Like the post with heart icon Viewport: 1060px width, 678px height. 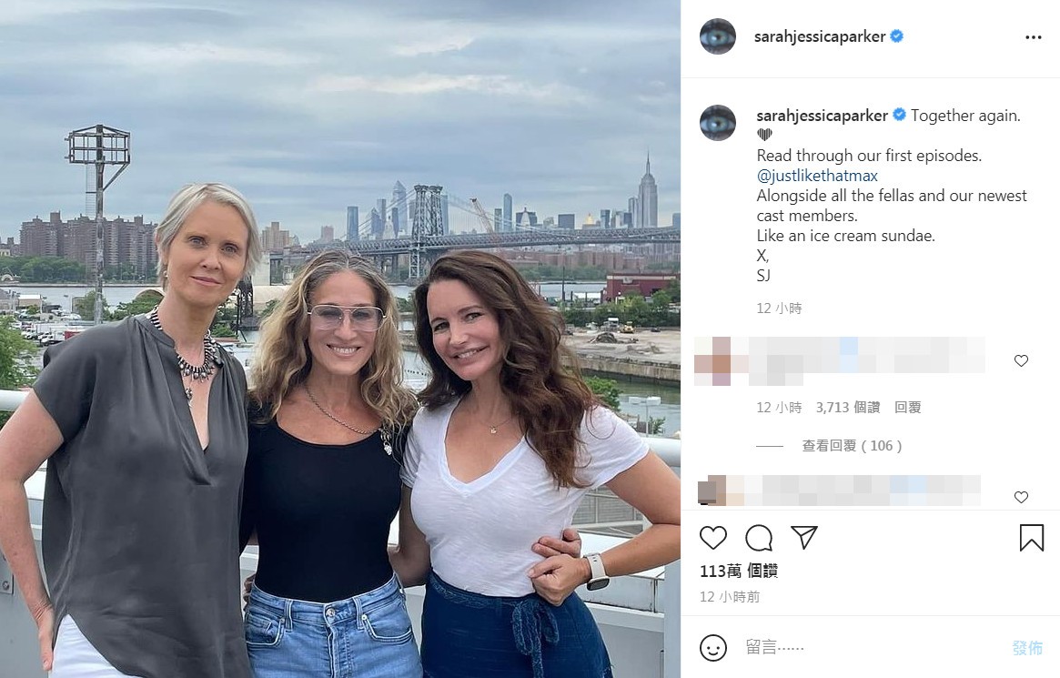pyautogui.click(x=713, y=538)
